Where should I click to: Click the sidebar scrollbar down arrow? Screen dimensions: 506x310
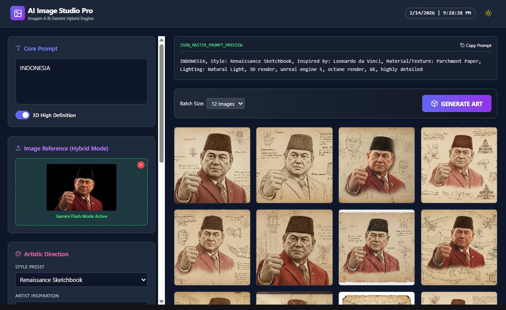coord(161,301)
